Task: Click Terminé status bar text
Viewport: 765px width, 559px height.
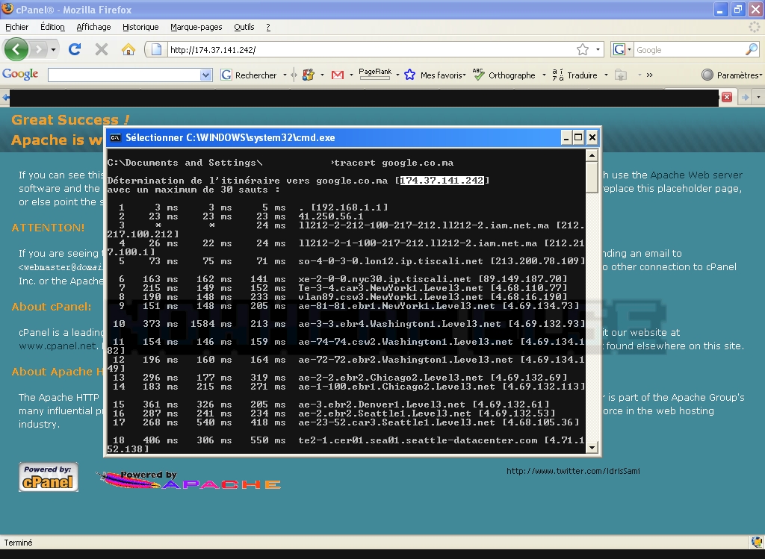Action: click(18, 543)
